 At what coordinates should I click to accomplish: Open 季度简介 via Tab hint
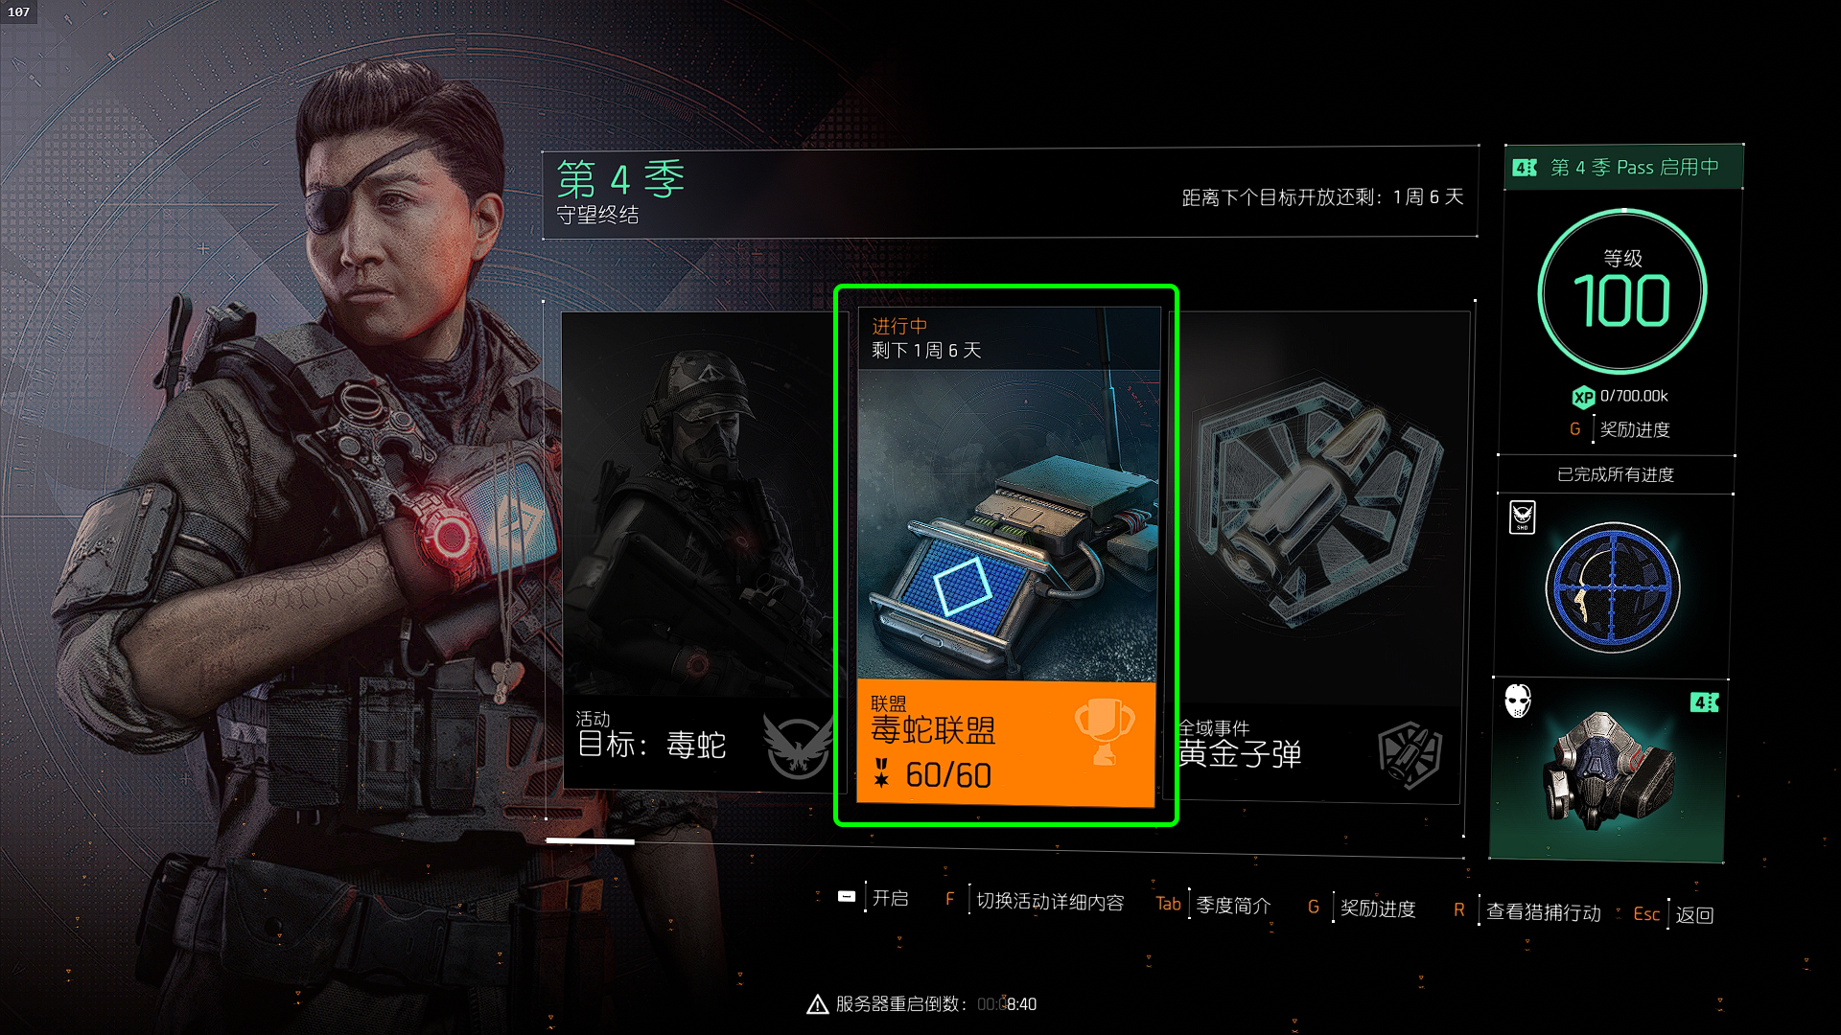[x=1233, y=906]
